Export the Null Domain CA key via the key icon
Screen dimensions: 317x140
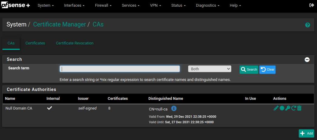[288, 108]
